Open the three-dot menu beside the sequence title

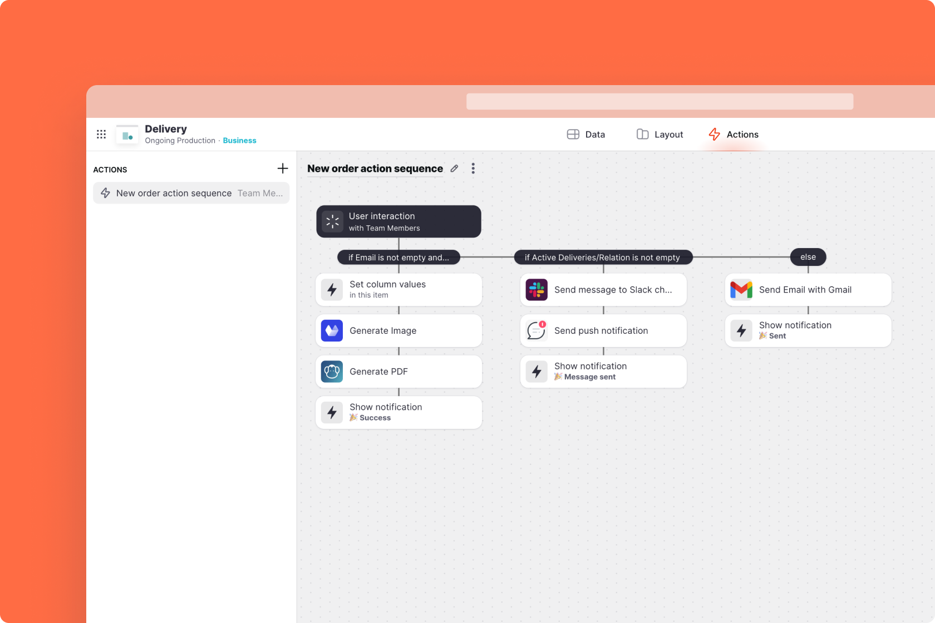tap(473, 168)
